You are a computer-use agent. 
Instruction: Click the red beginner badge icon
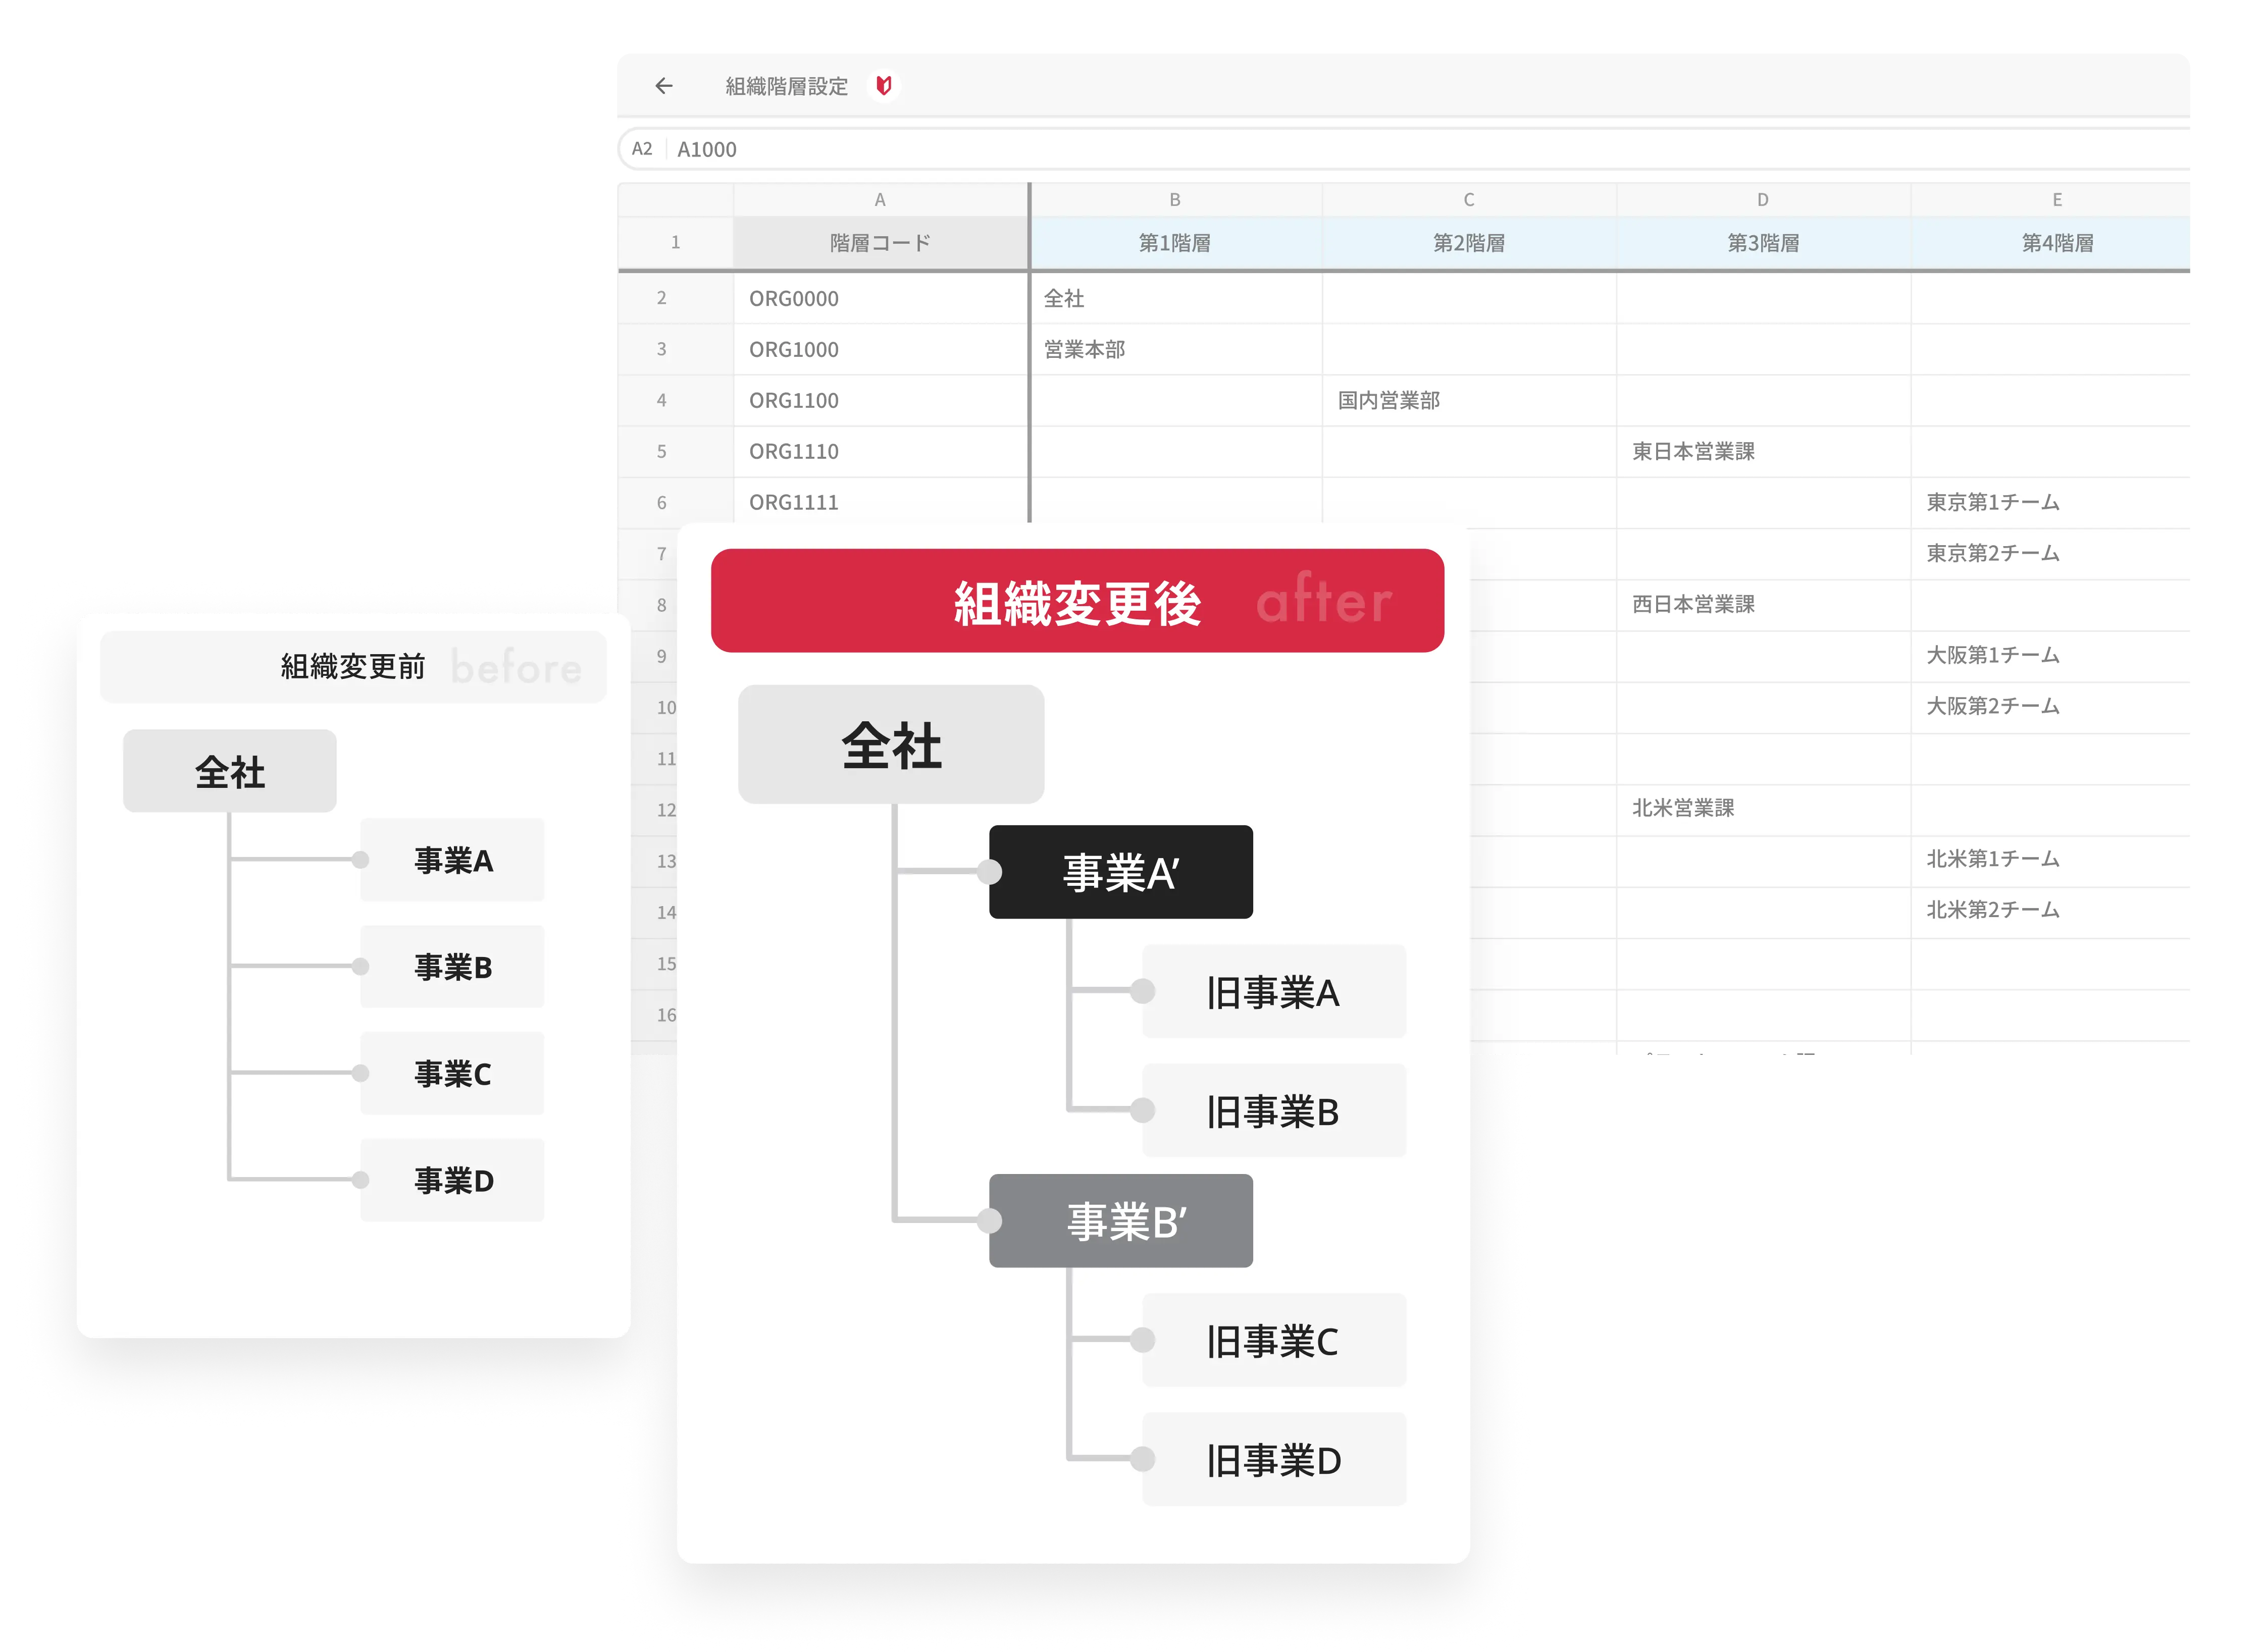[884, 86]
